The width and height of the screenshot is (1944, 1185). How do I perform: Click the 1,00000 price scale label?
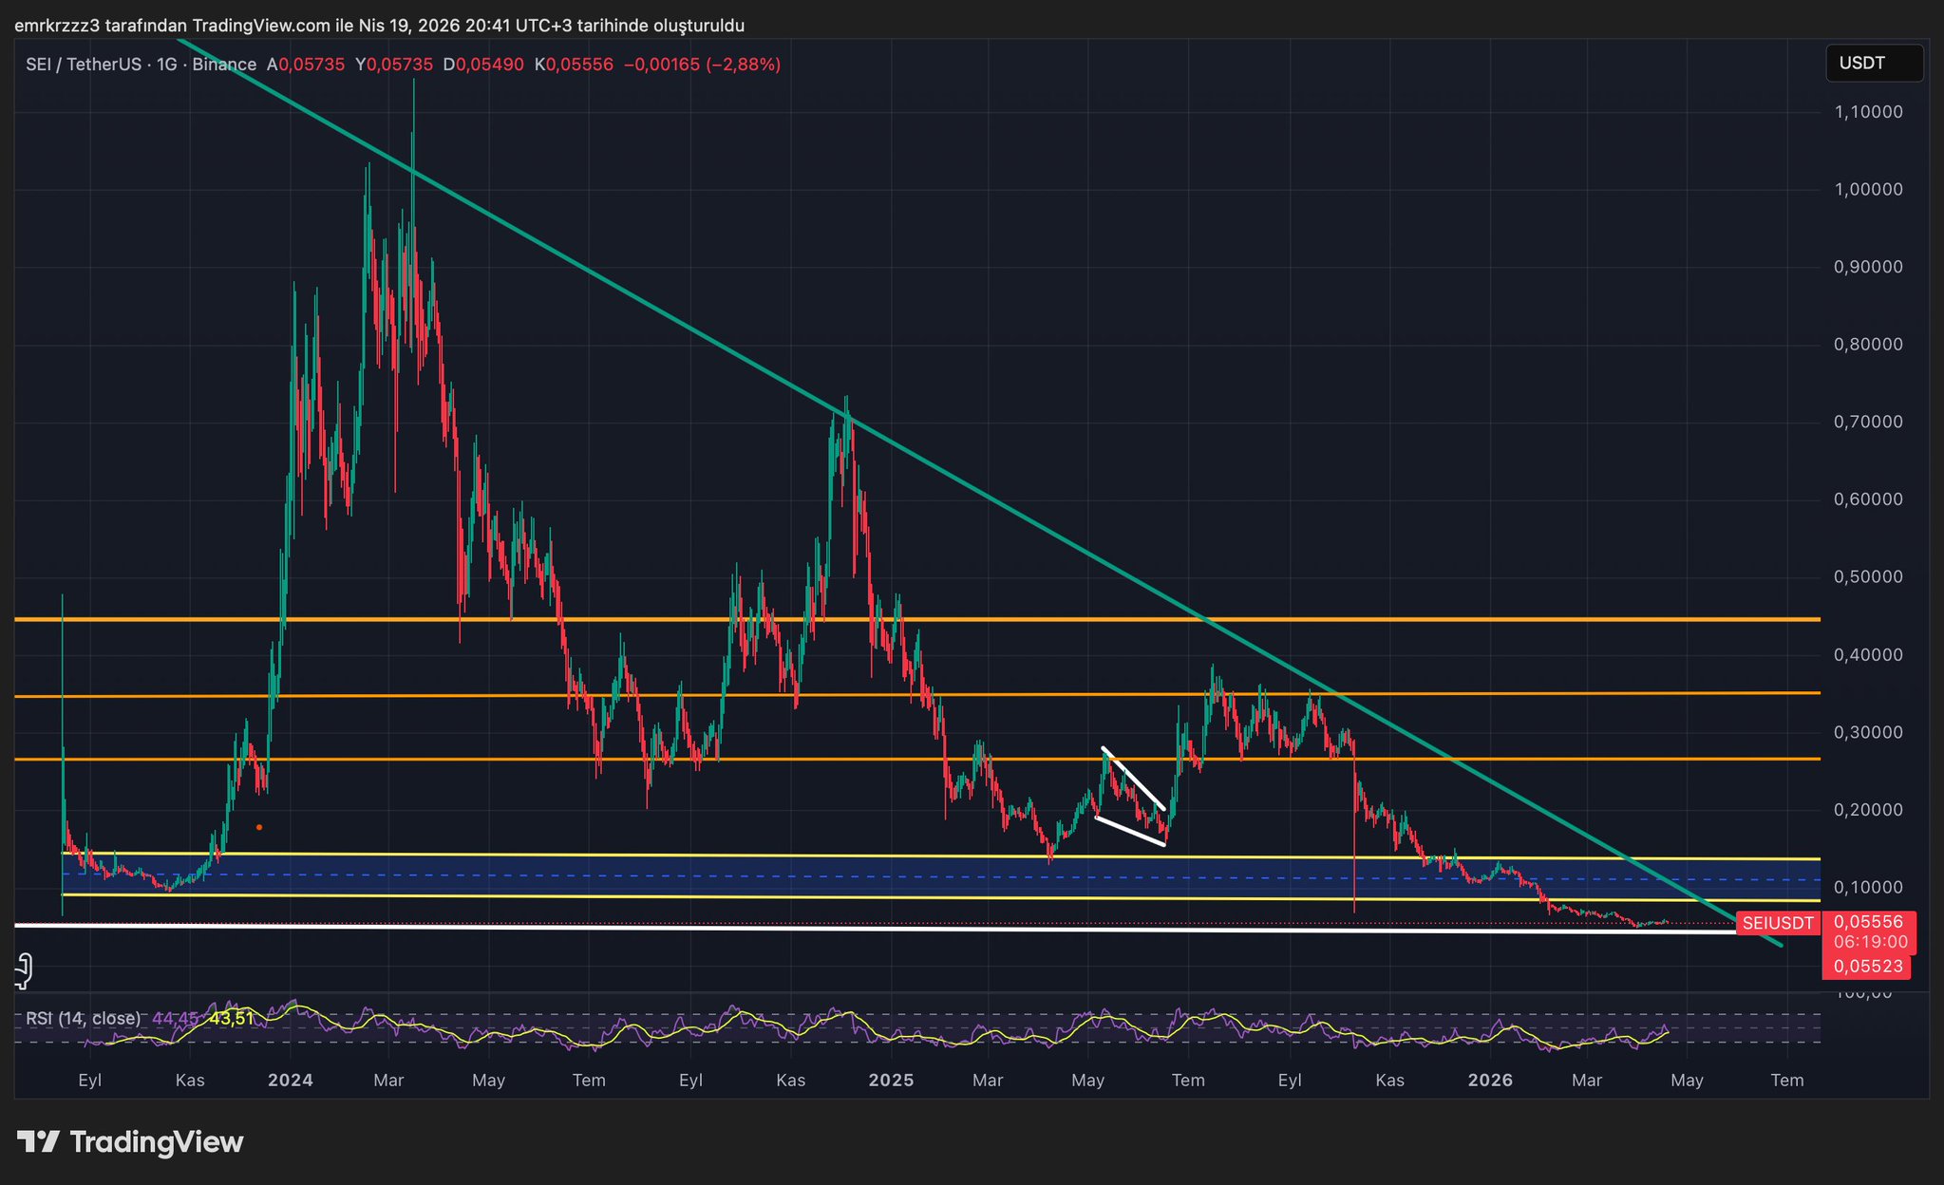tap(1867, 189)
